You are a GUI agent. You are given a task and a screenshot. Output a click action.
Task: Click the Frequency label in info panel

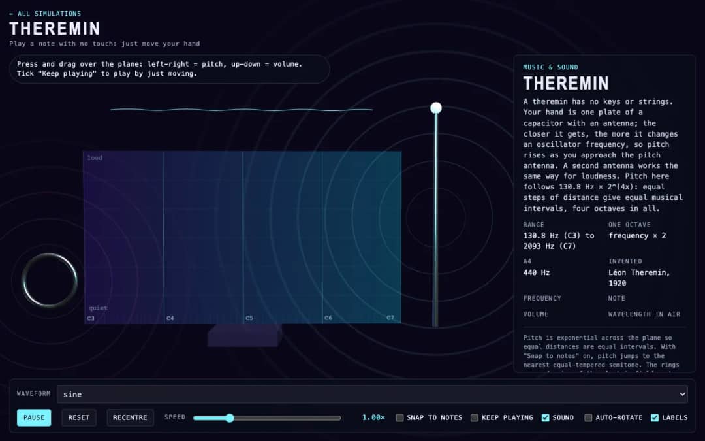(x=542, y=299)
